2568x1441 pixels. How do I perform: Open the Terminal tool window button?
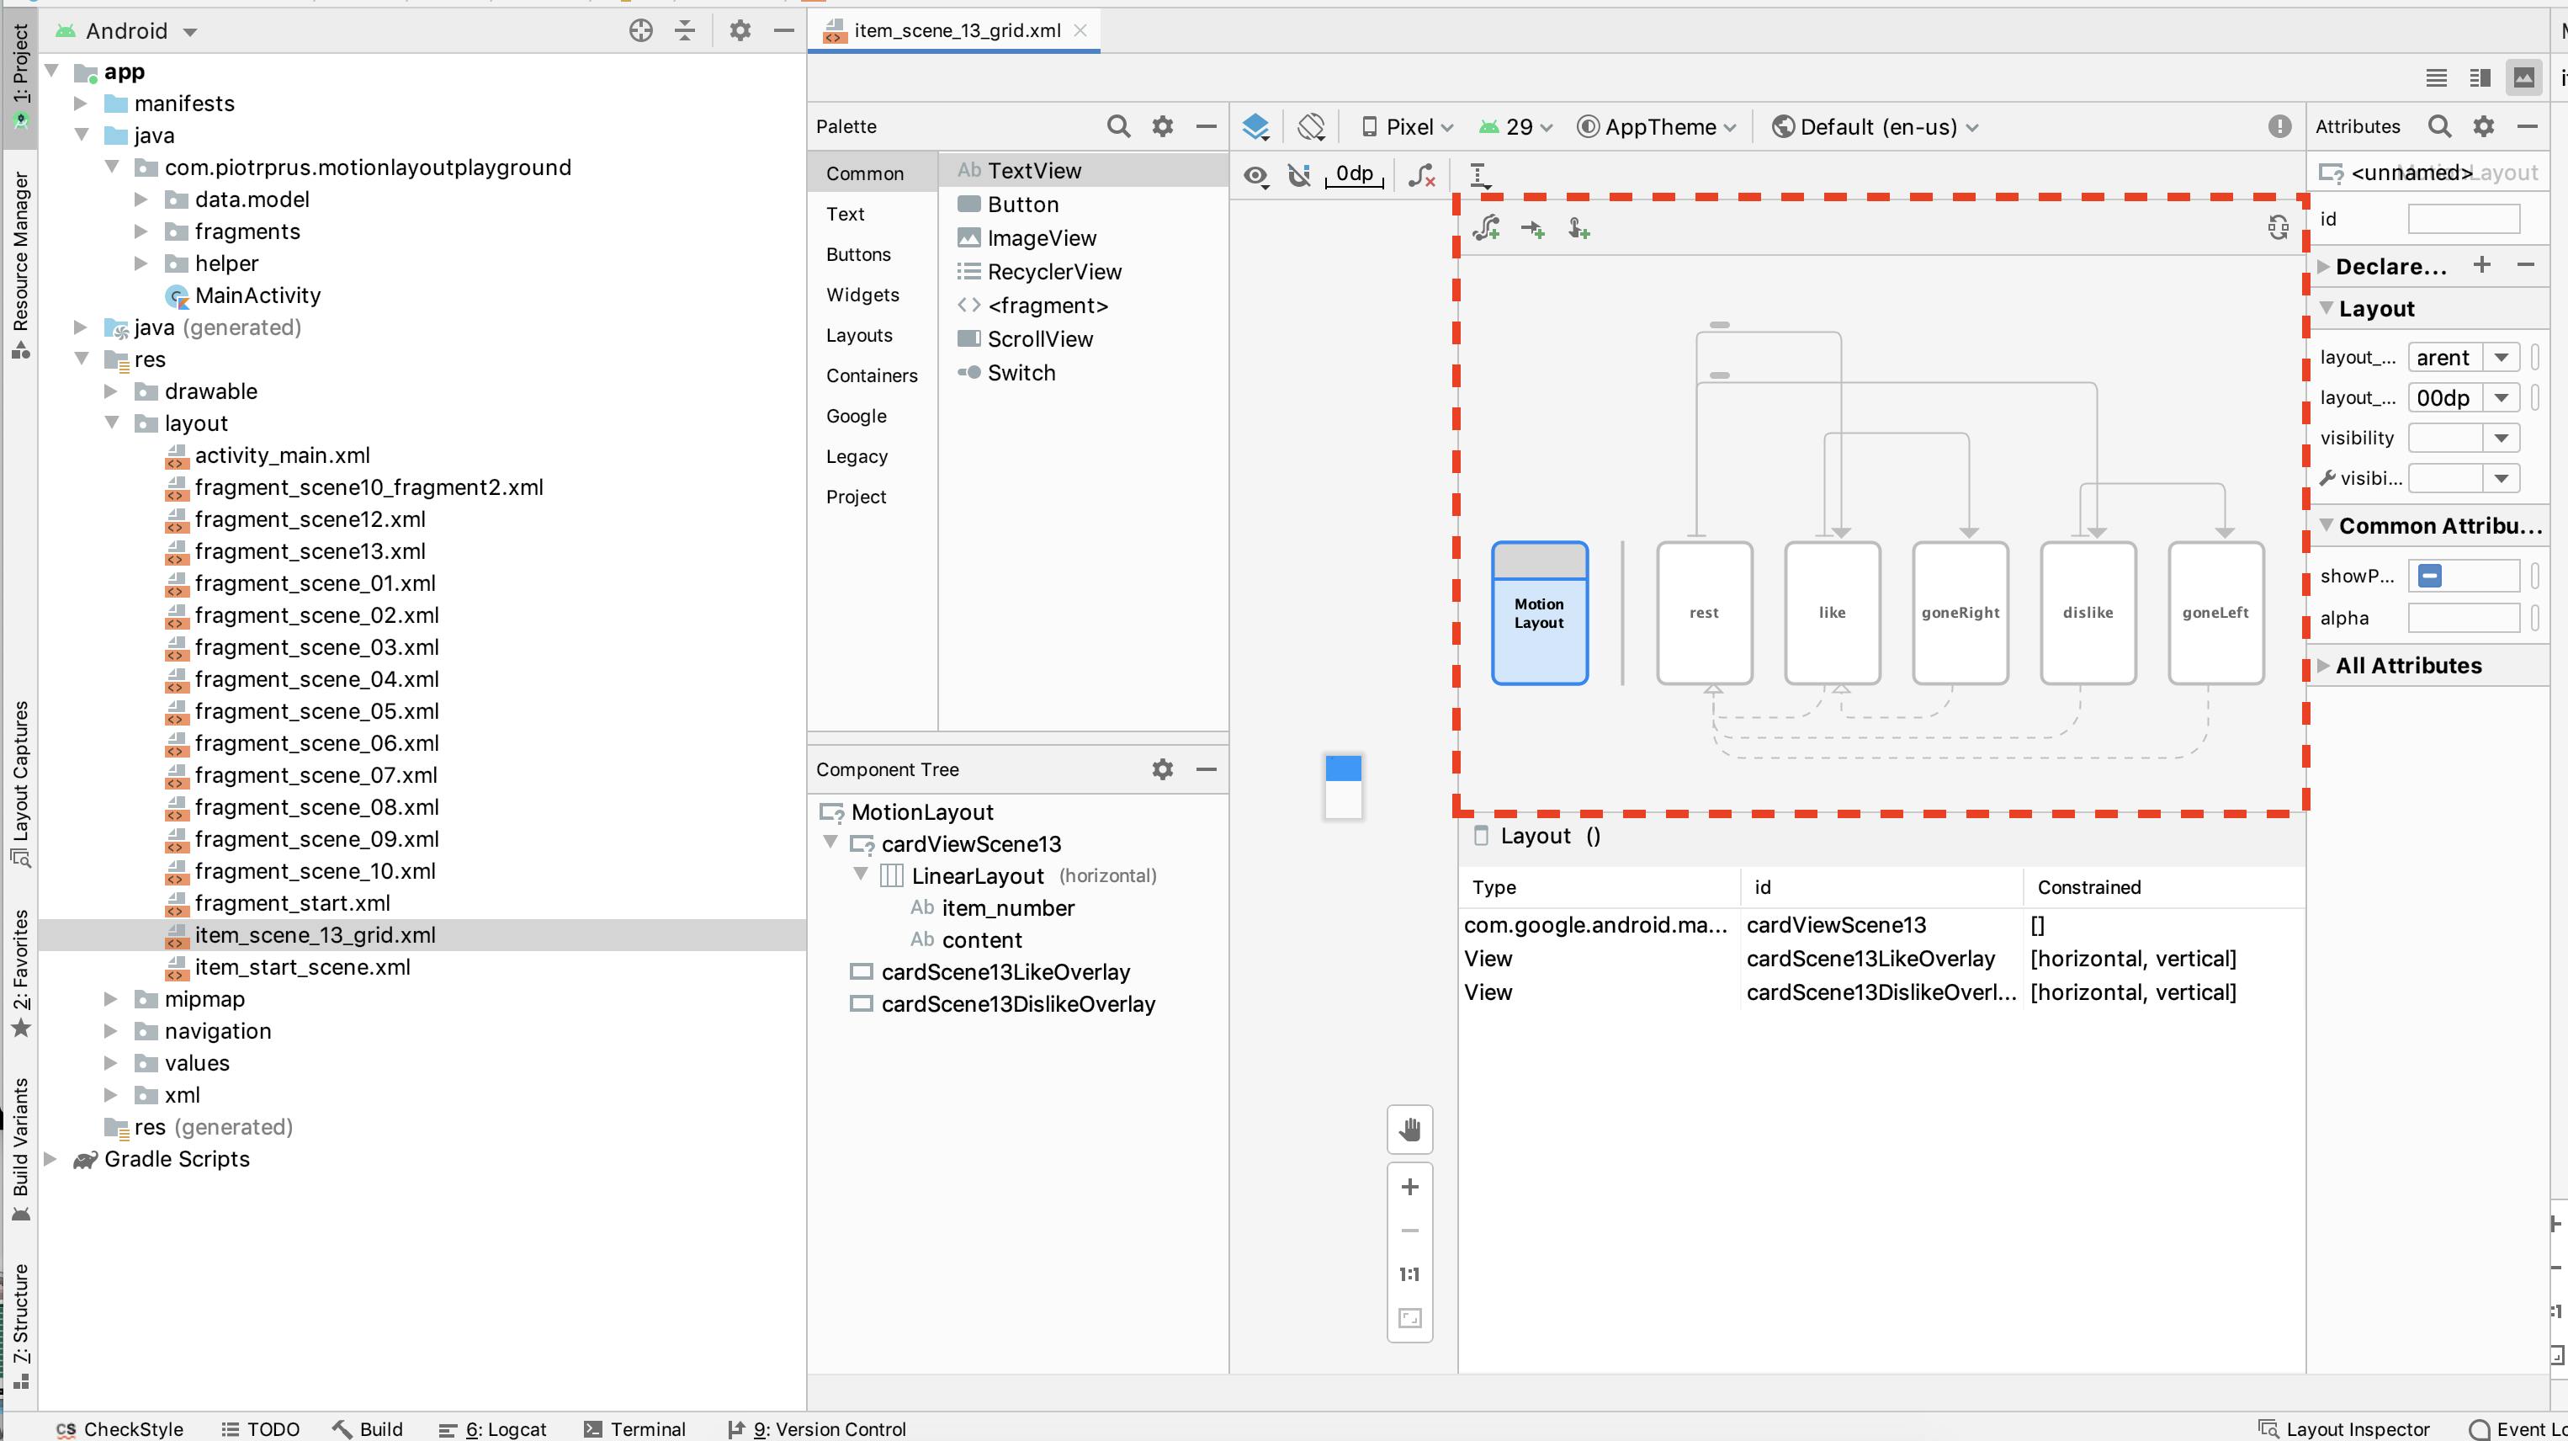pyautogui.click(x=635, y=1429)
